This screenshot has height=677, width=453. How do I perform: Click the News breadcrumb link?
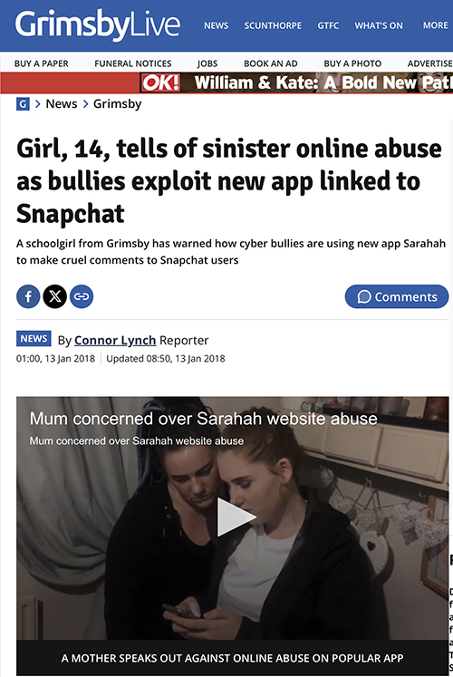pos(62,104)
